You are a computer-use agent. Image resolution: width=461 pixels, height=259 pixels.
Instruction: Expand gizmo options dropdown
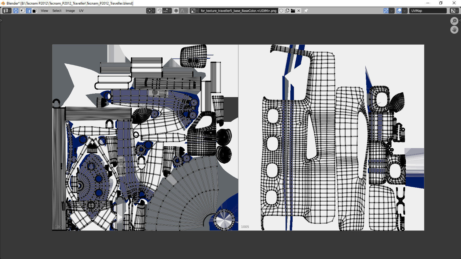pyautogui.click(x=392, y=11)
